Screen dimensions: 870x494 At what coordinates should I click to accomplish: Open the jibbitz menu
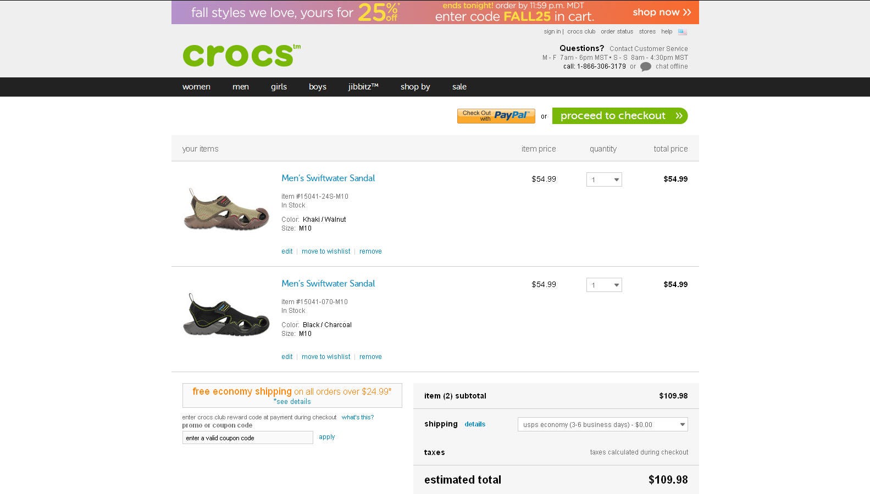[363, 87]
